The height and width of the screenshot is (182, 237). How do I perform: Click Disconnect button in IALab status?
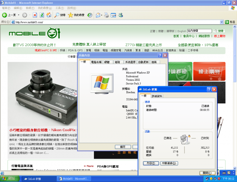click(x=169, y=163)
